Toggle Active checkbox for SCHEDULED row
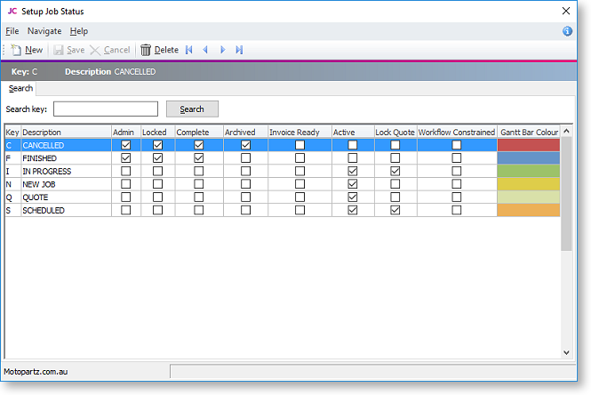 [353, 211]
